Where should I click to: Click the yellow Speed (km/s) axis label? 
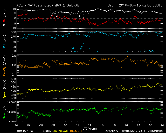(x=4, y=90)
